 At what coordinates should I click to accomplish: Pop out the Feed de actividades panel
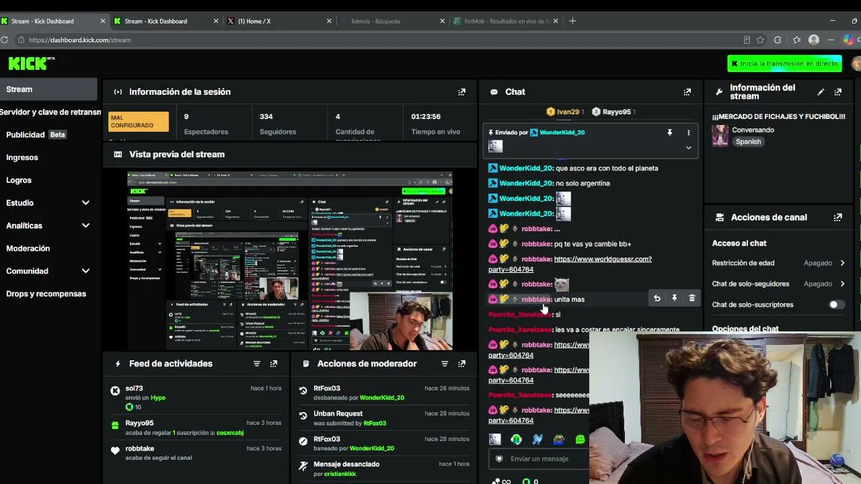point(273,364)
